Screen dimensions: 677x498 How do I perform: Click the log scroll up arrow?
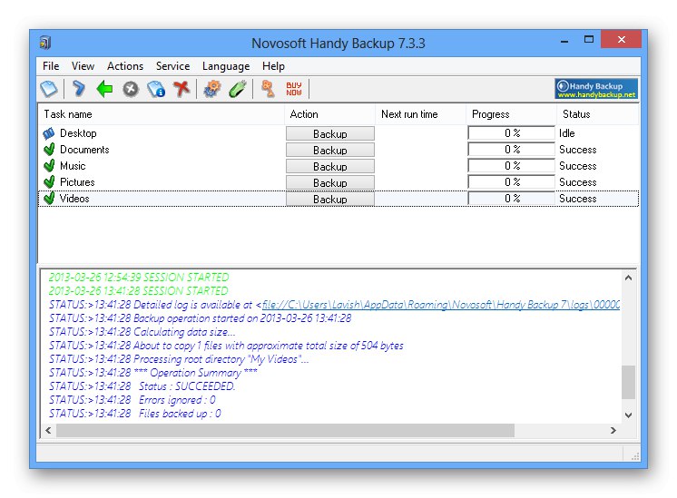[628, 278]
